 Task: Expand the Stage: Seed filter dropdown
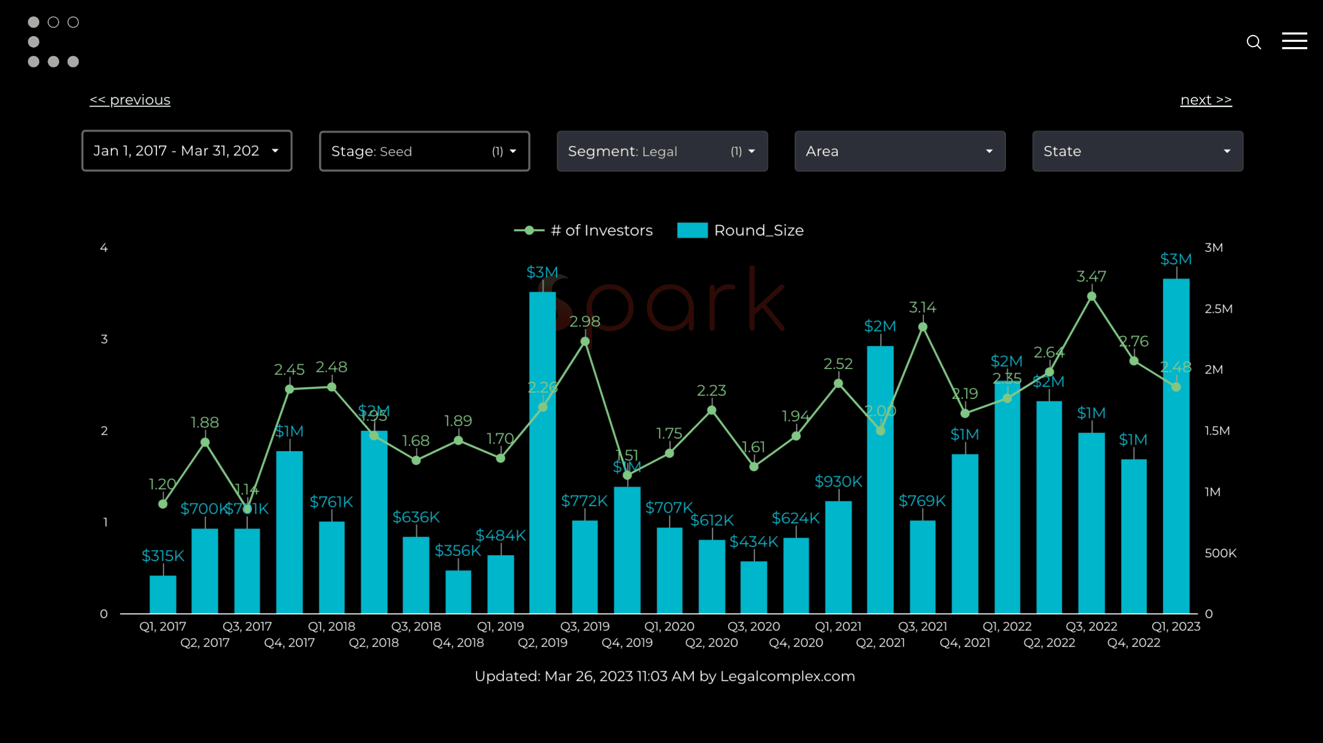click(424, 151)
